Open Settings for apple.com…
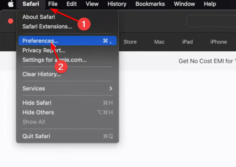The width and height of the screenshot is (236, 167). tap(67, 60)
